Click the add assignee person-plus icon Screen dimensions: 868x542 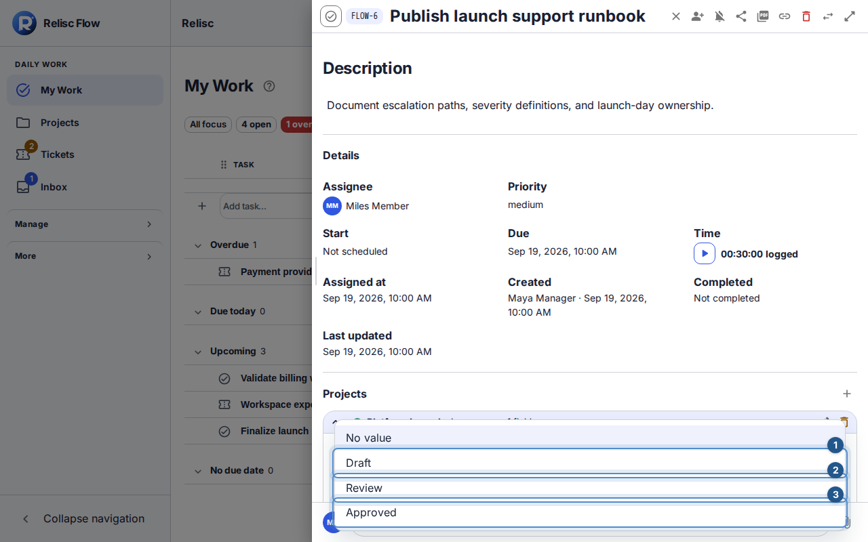tap(698, 16)
